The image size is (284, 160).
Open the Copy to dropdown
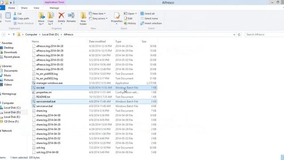[51, 19]
